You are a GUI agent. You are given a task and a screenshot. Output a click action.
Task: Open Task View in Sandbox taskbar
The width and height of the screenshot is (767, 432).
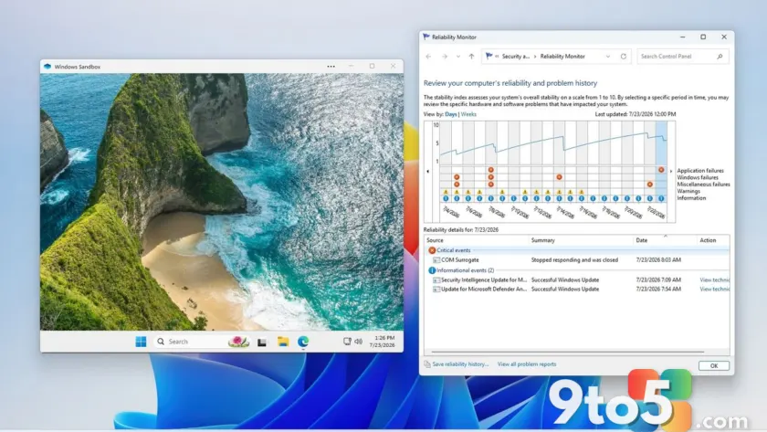click(x=262, y=342)
